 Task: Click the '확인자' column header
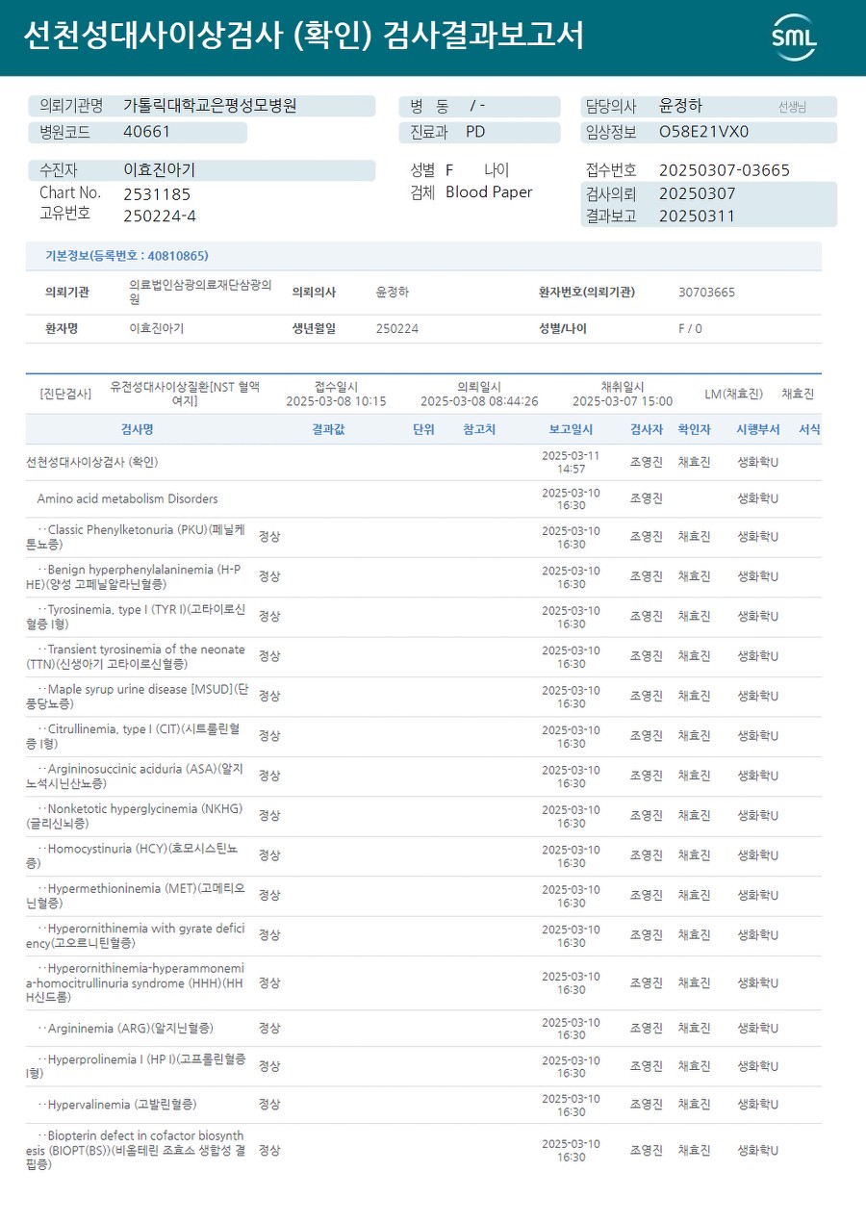click(x=695, y=429)
